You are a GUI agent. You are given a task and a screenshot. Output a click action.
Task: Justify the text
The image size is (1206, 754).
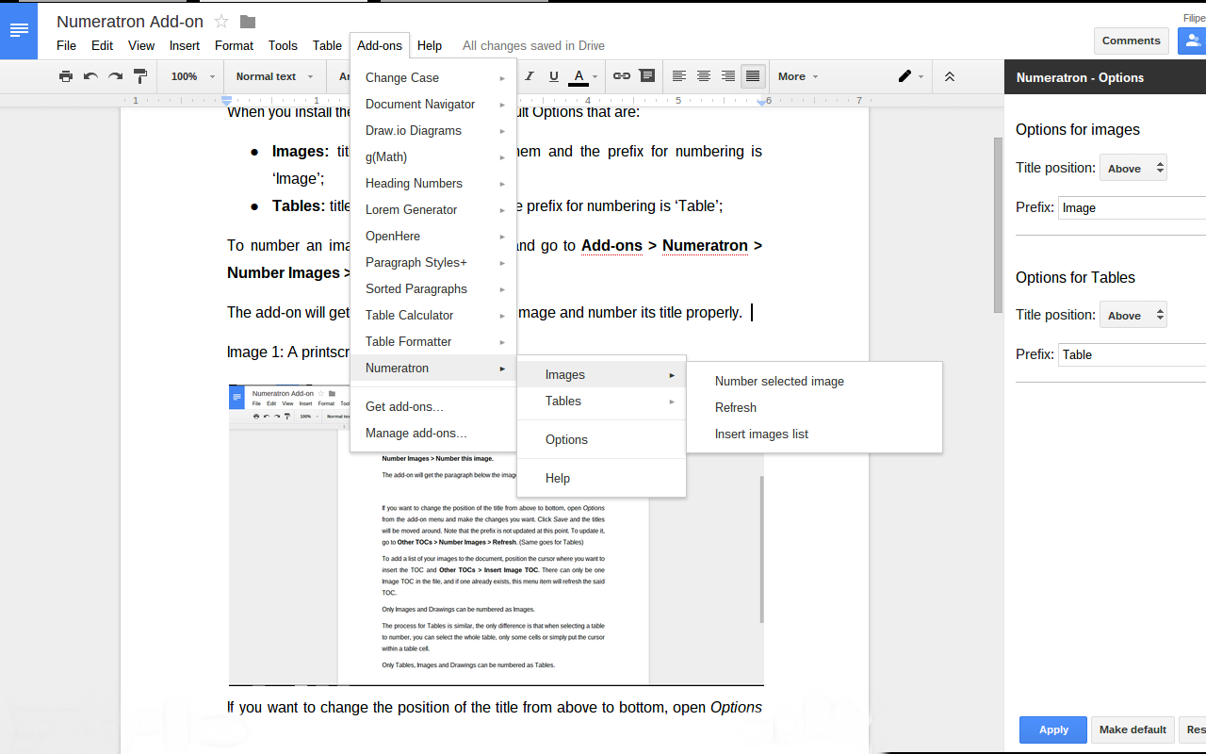coord(753,76)
